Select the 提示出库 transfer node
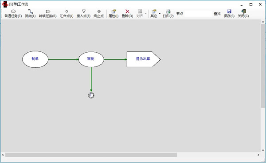 tap(144, 59)
